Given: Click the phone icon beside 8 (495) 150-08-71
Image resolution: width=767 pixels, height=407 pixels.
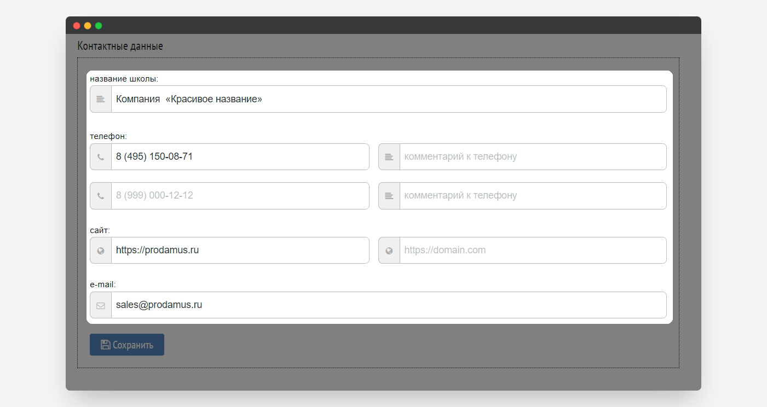Looking at the screenshot, I should (x=101, y=157).
